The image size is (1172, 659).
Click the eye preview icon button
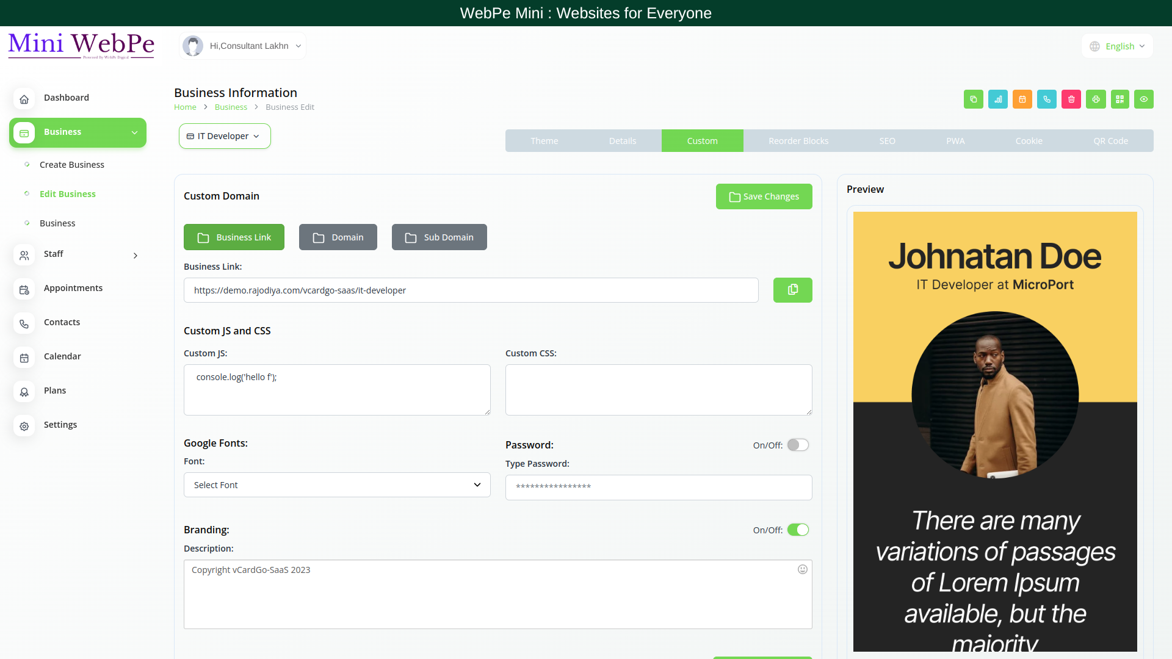(1144, 99)
